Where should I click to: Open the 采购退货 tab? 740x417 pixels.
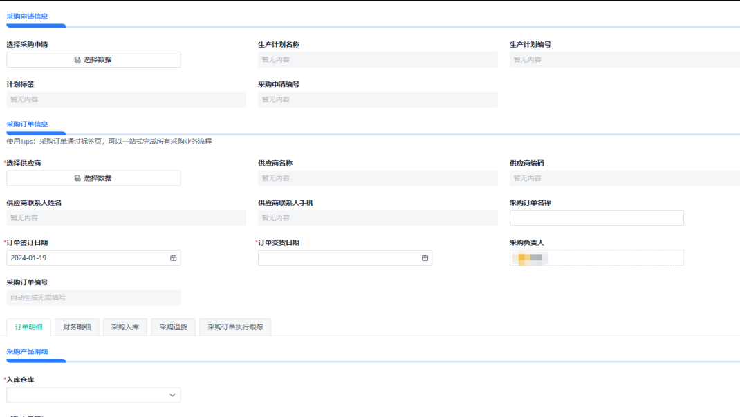pos(174,327)
